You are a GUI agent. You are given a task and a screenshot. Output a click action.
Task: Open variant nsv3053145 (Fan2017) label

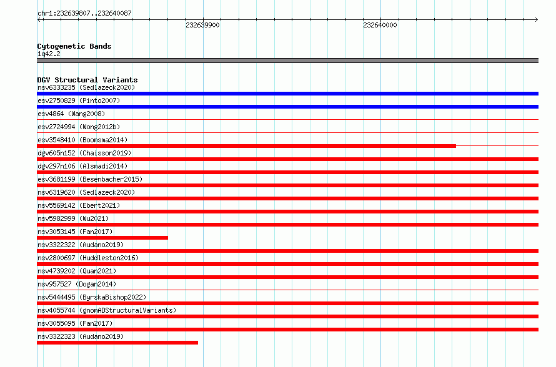click(x=75, y=232)
